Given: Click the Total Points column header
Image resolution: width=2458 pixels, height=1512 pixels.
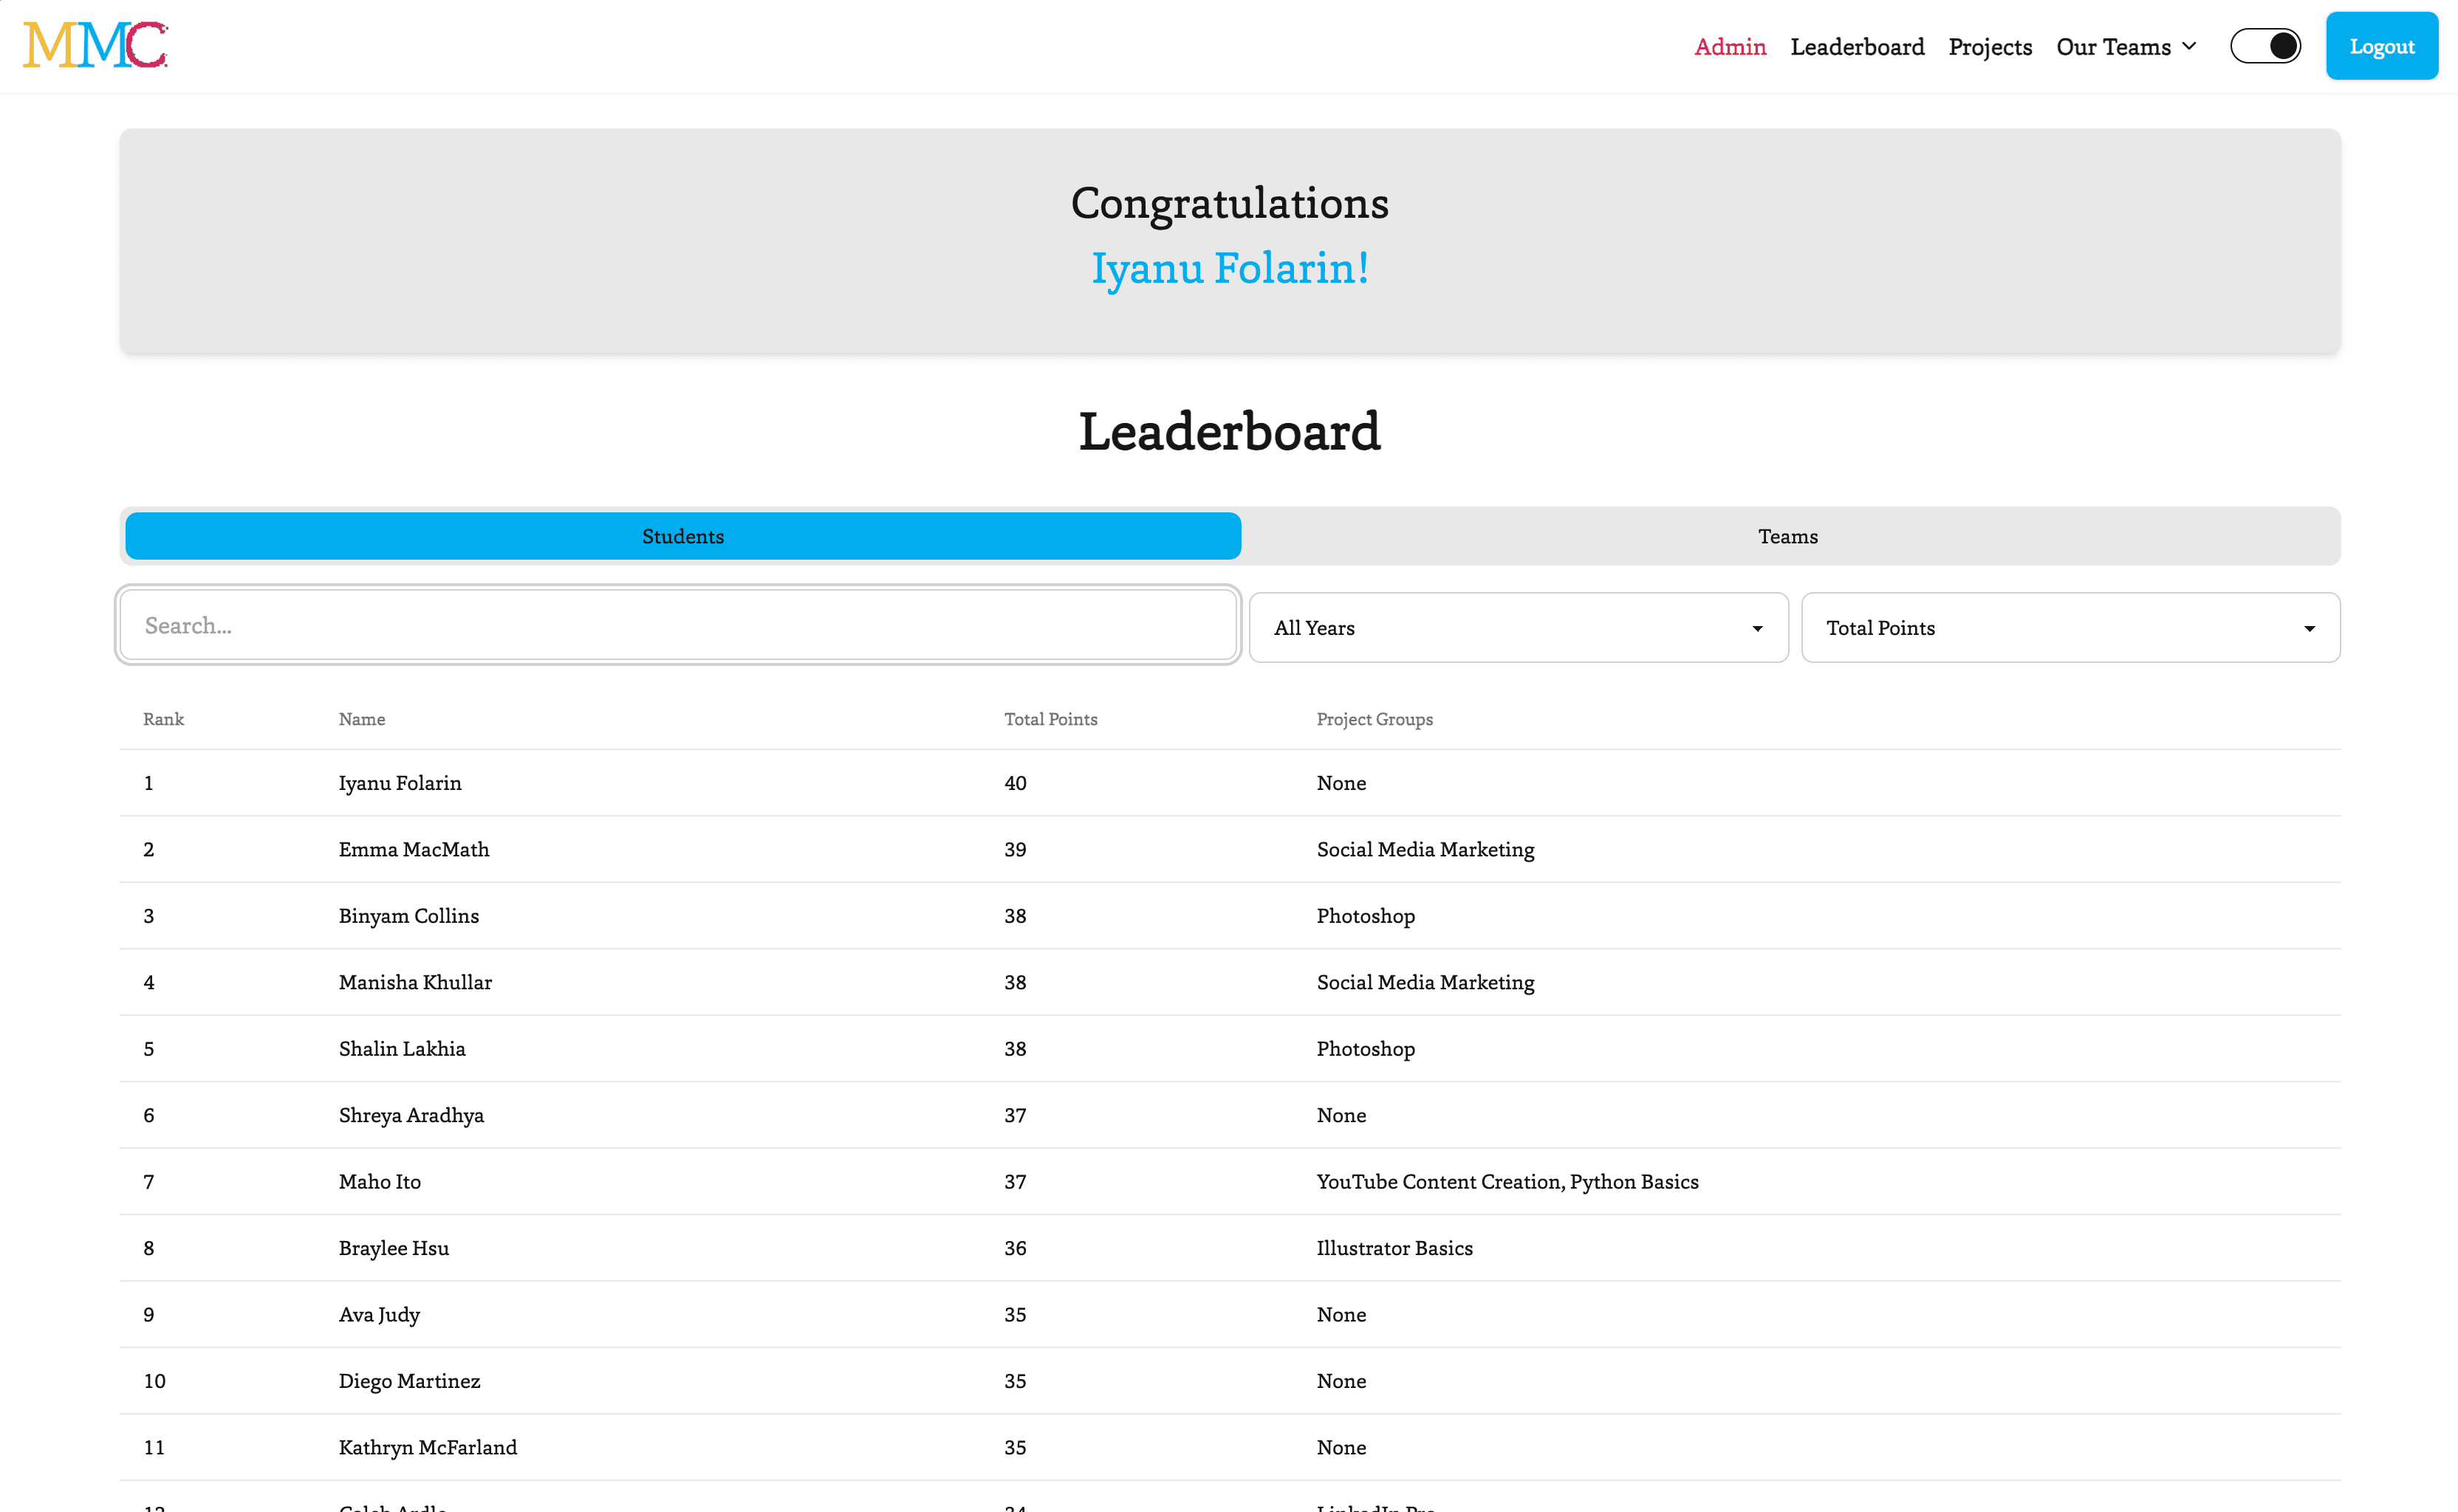Looking at the screenshot, I should coord(1050,720).
